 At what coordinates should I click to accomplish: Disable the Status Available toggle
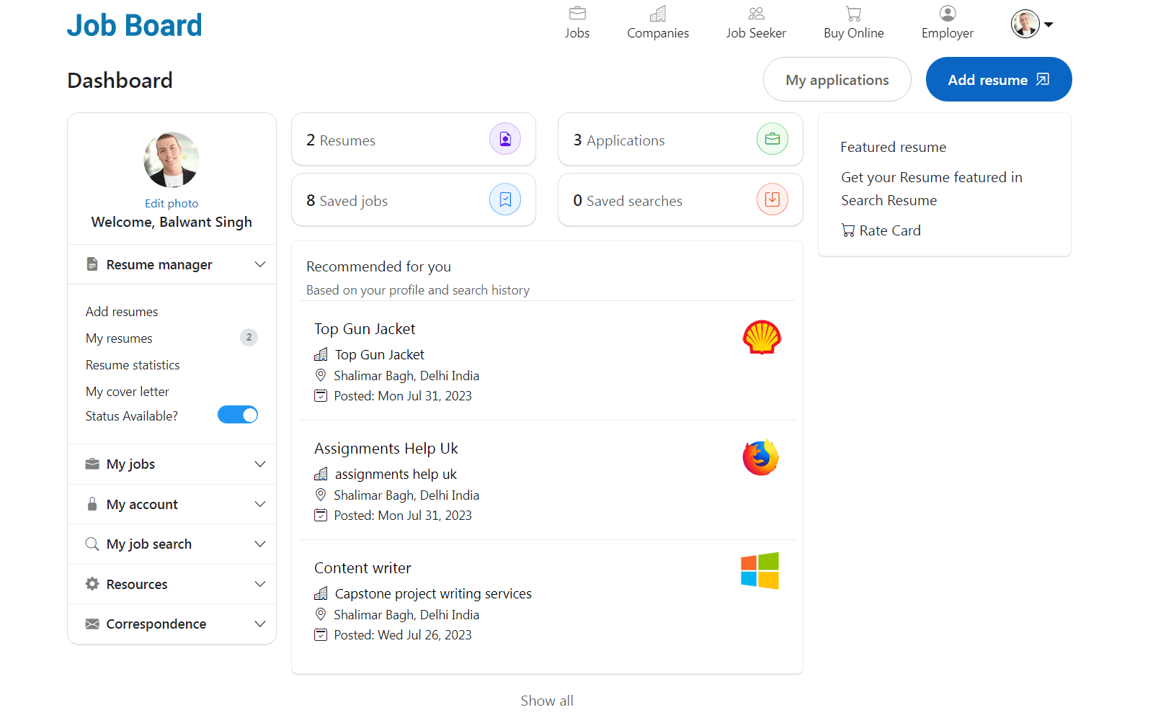pos(238,415)
